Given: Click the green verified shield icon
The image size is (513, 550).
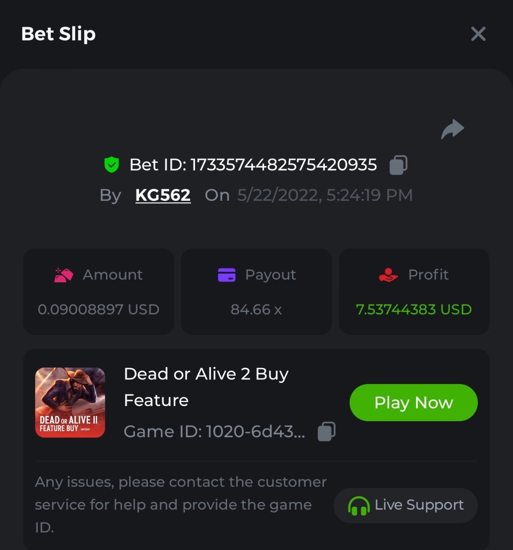Looking at the screenshot, I should [112, 165].
